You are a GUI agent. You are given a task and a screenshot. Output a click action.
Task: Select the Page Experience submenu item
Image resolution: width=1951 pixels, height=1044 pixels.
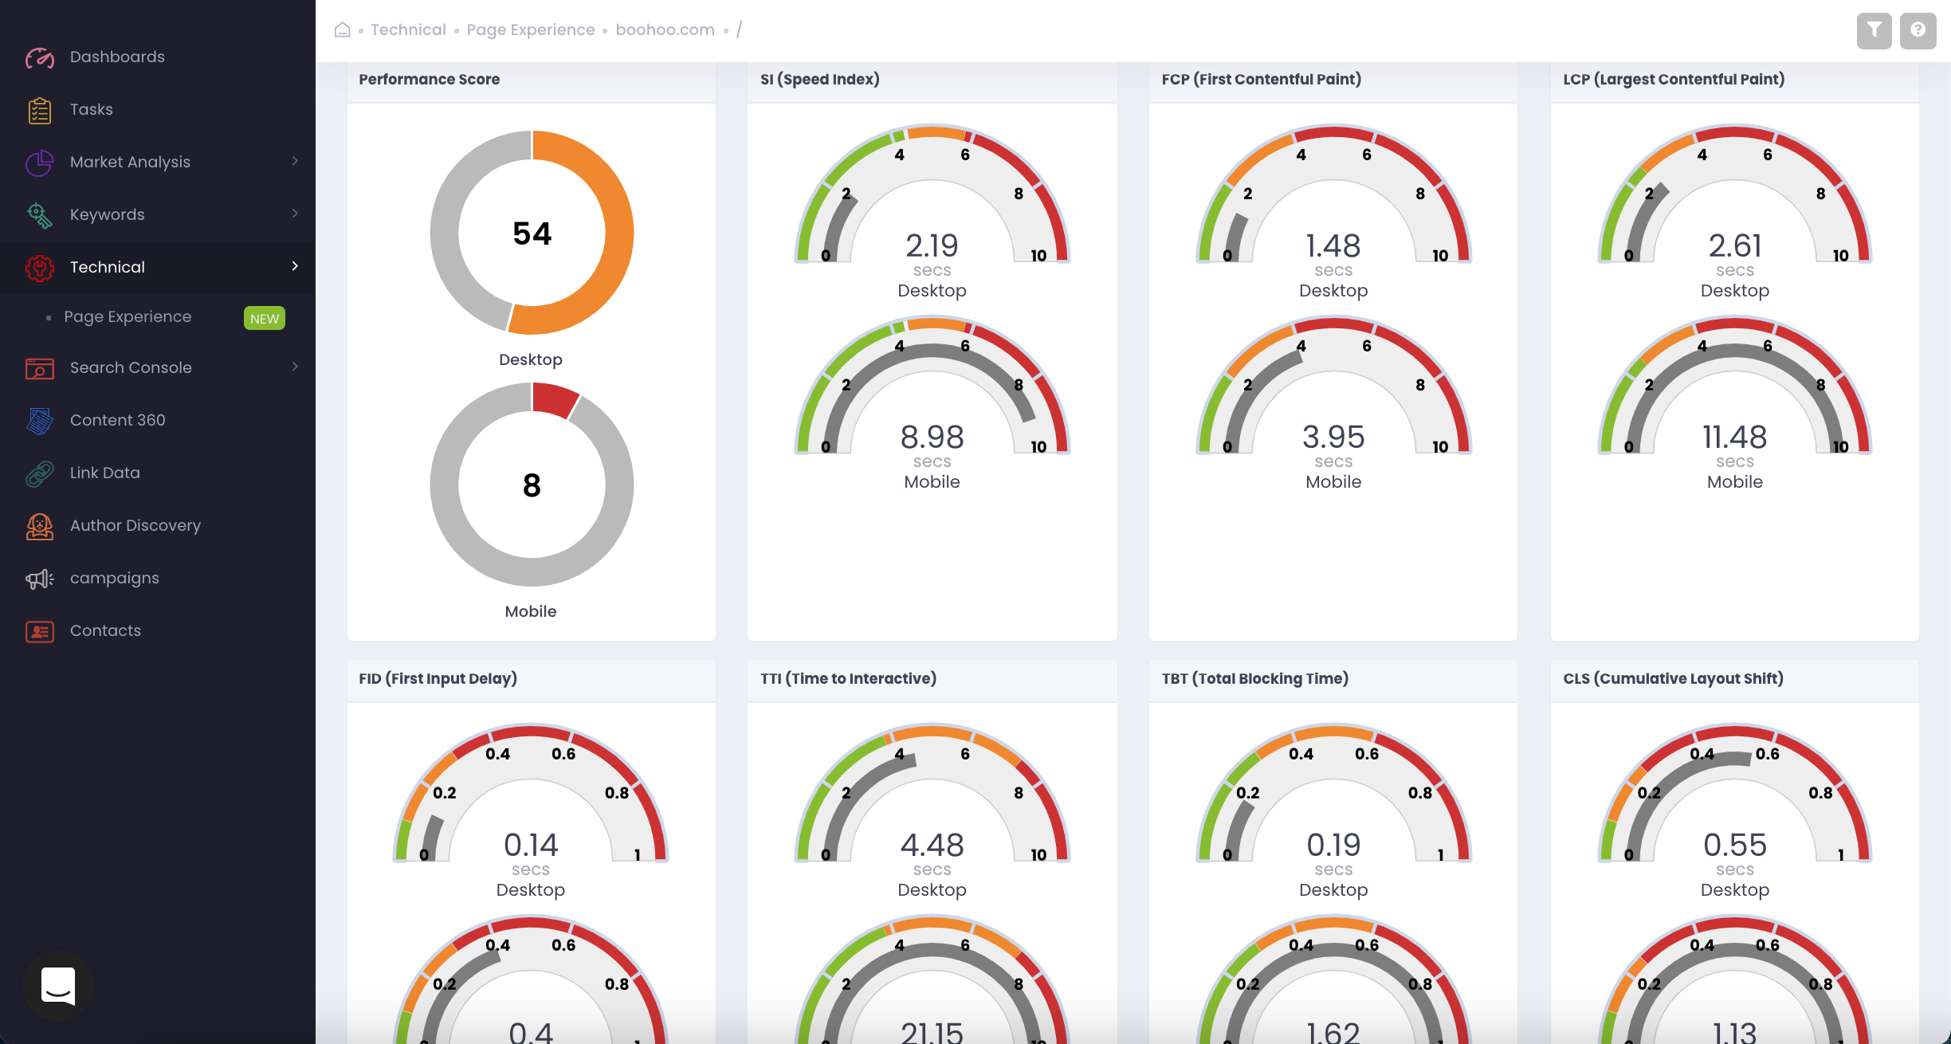(128, 317)
